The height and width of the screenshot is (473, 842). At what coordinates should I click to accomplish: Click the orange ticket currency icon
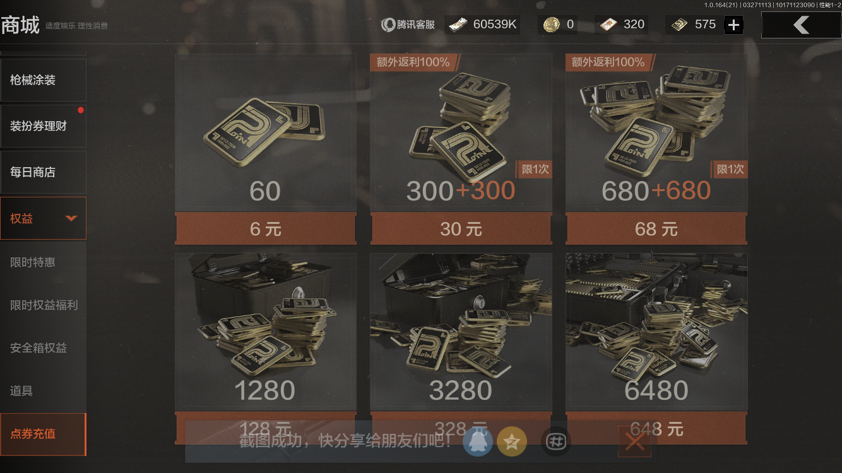[x=607, y=25]
